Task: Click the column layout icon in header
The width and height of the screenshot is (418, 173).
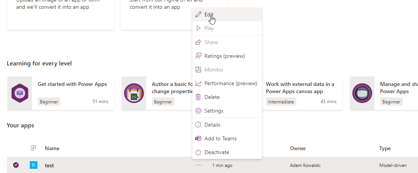Action: point(33,148)
